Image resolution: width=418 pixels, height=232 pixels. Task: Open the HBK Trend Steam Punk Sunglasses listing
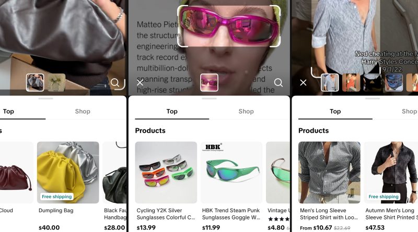(x=231, y=173)
